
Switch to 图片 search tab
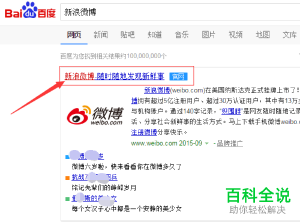209,35
